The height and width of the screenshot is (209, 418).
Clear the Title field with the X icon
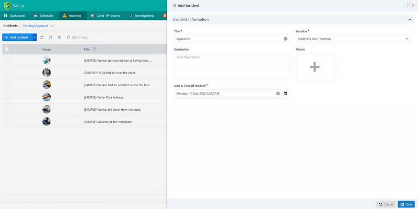[285, 39]
